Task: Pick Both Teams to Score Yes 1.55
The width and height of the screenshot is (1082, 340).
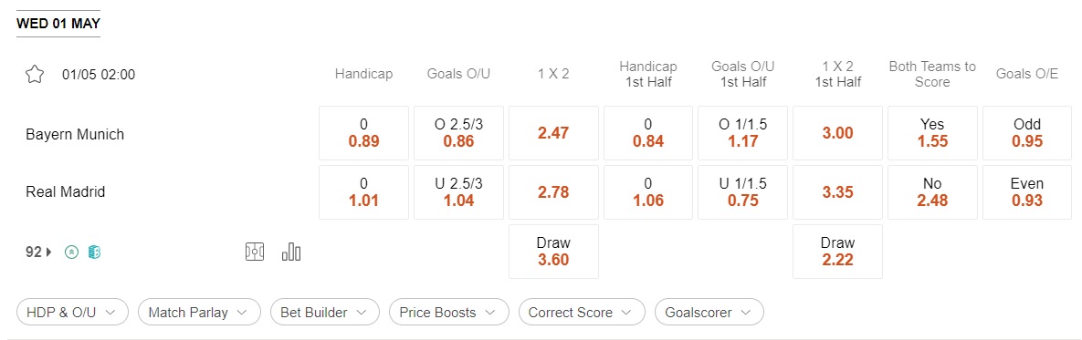Action: tap(932, 133)
